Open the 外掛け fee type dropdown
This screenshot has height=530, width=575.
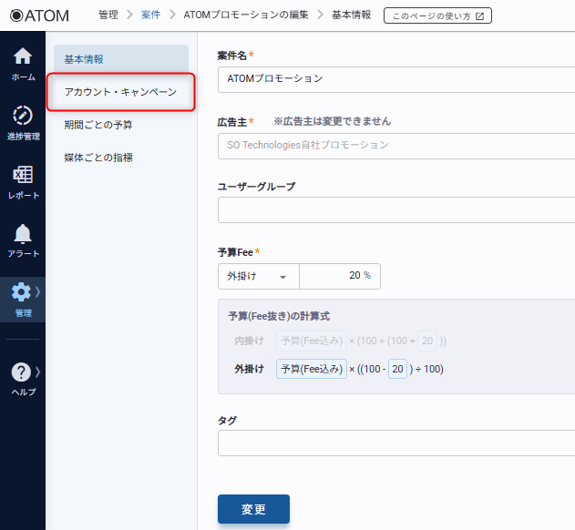coord(258,276)
